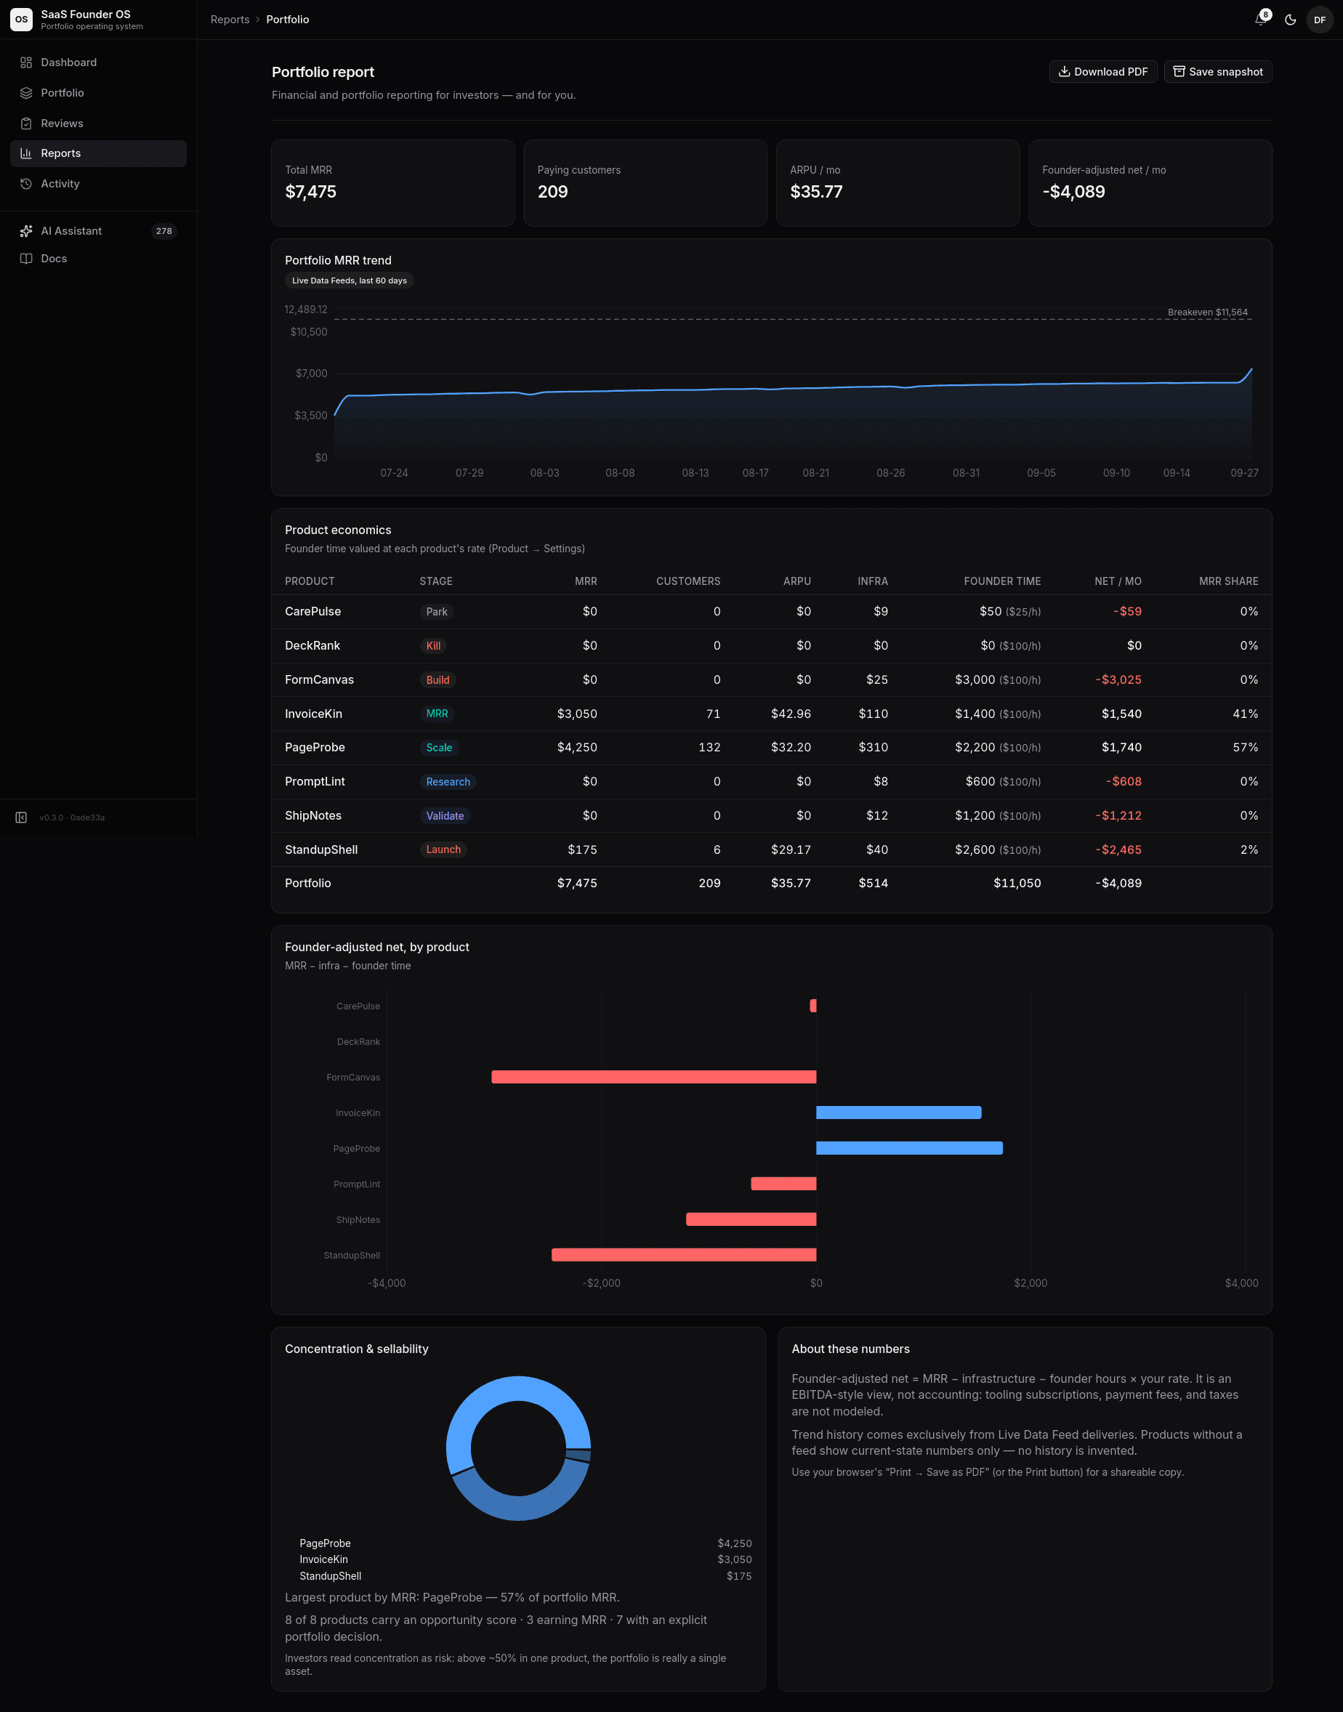The width and height of the screenshot is (1343, 1712).
Task: Click the PageProbe blue bar in chart
Action: 909,1148
